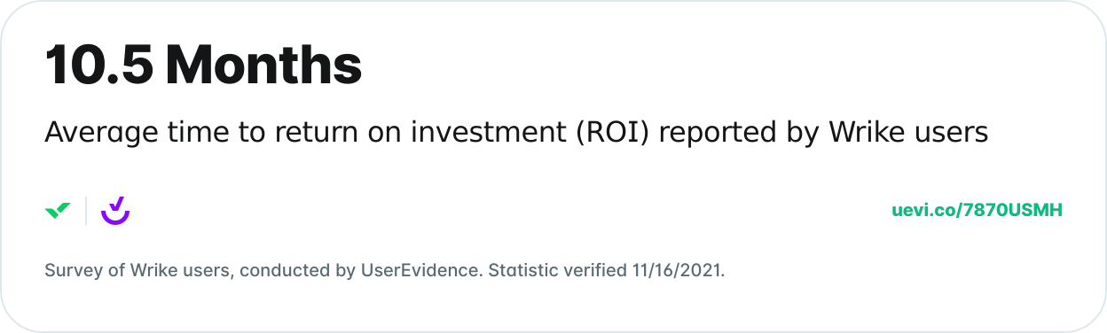Click the green Wrike checkmark logo
1107x333 pixels.
point(58,211)
